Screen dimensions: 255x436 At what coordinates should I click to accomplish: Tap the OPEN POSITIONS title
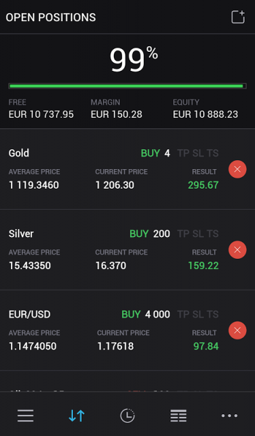pos(50,17)
